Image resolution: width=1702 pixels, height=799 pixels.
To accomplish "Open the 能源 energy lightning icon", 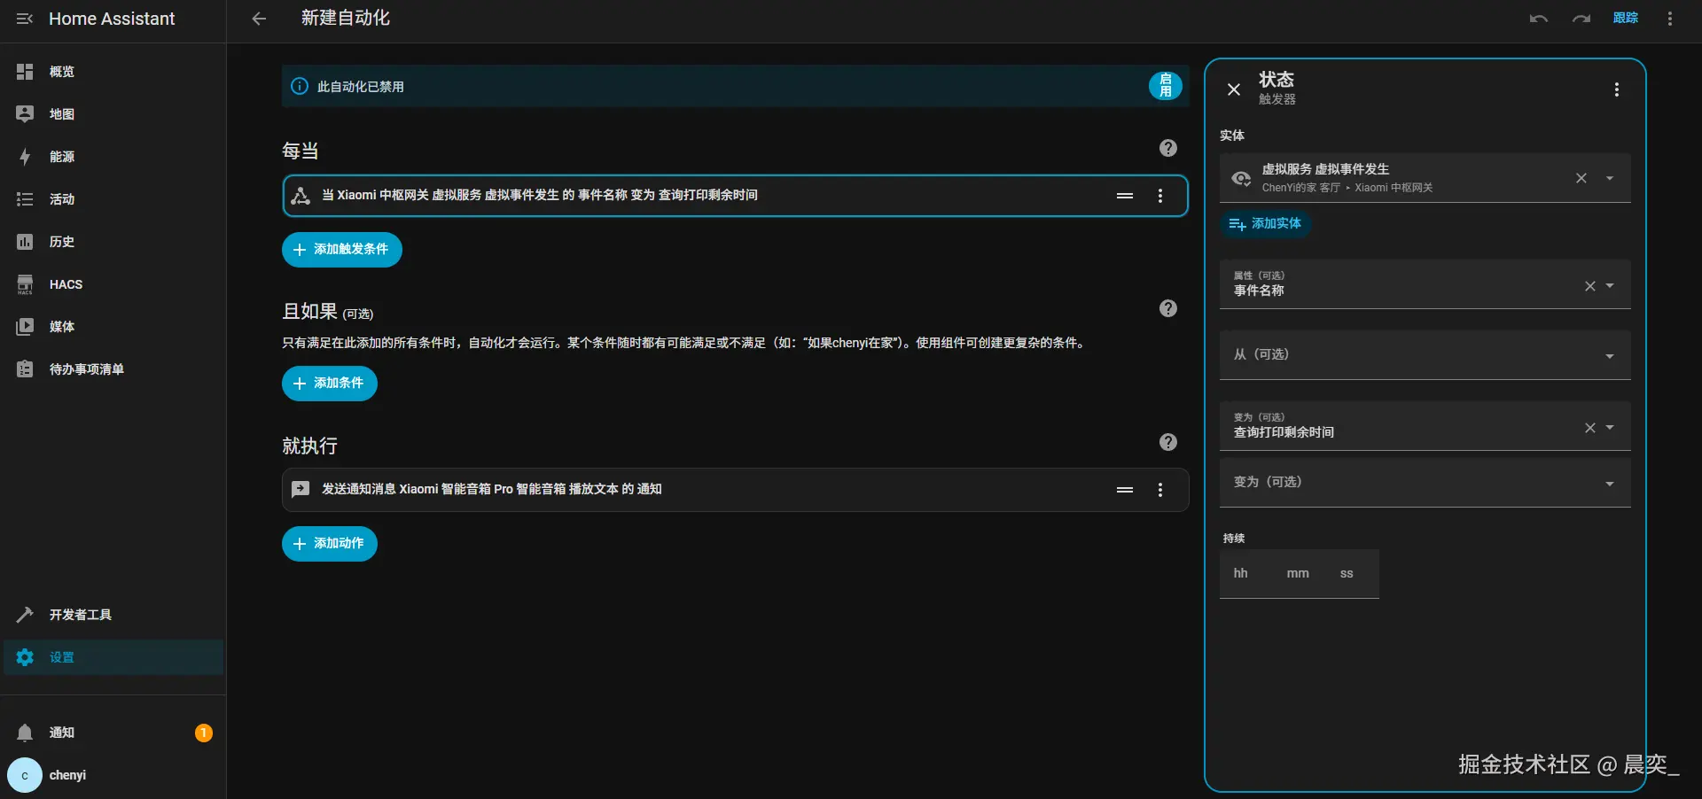I will point(25,157).
